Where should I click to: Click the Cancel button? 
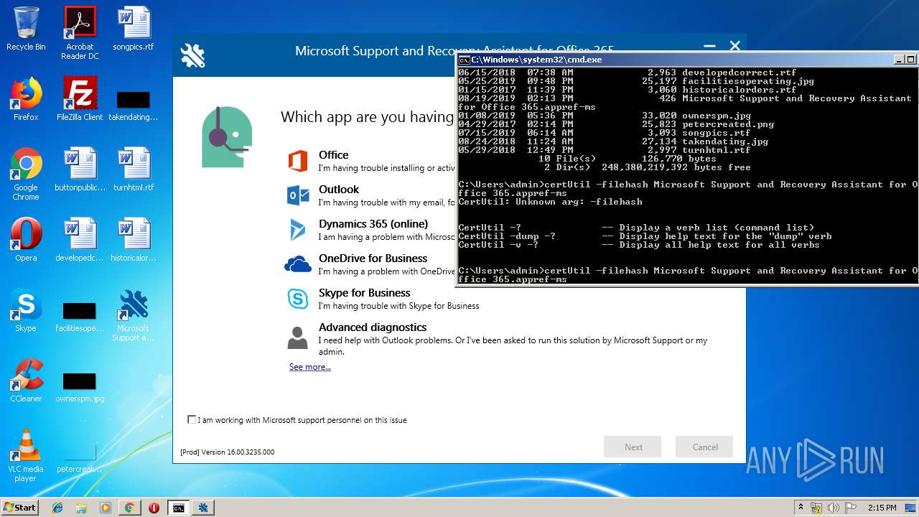tap(704, 447)
